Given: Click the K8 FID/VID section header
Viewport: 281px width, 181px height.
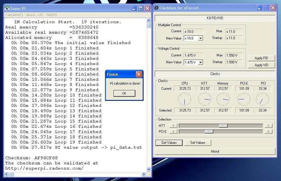Looking at the screenshot, I should coord(215,18).
